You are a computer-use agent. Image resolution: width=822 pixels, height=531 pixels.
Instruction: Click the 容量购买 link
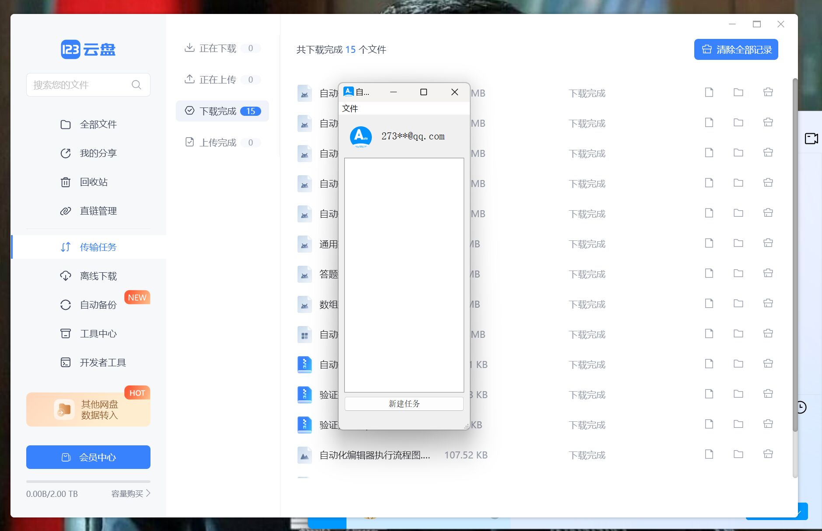(x=130, y=493)
